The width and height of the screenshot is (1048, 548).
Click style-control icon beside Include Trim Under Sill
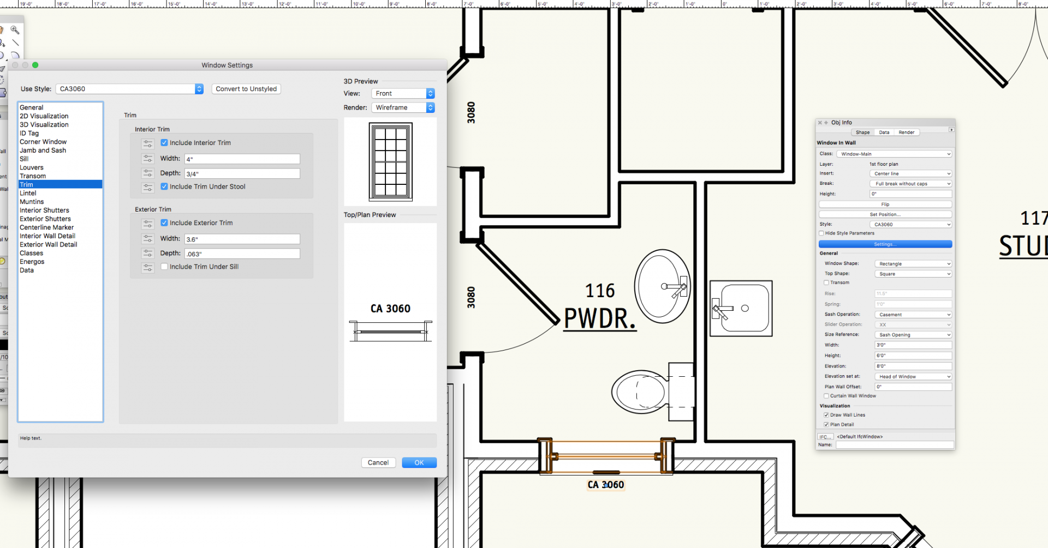(148, 267)
